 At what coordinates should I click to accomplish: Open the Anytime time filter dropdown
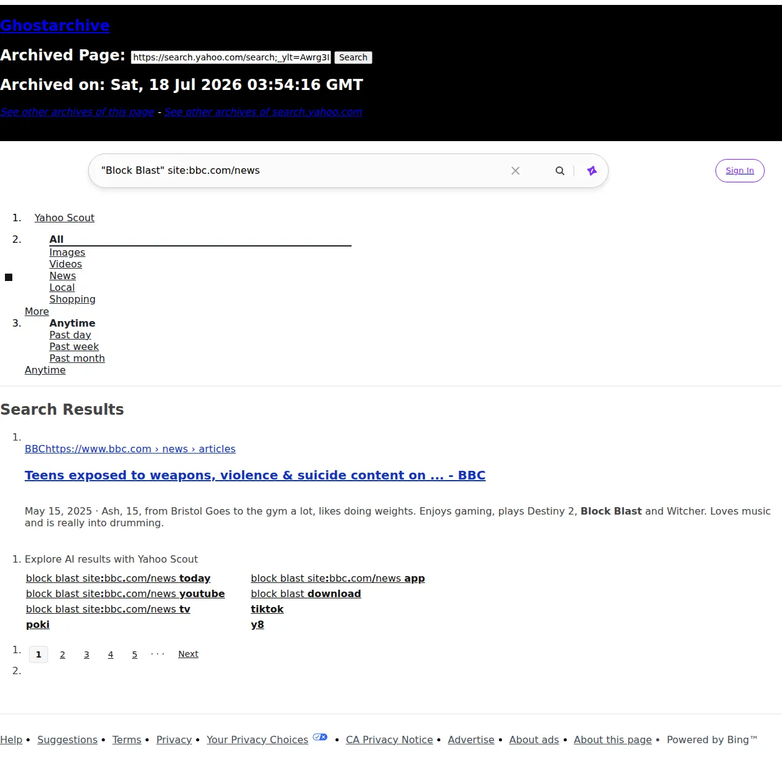click(45, 370)
